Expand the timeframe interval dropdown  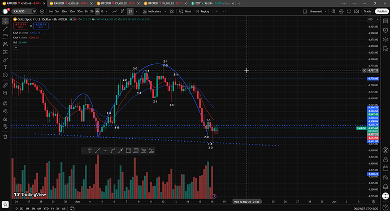click(x=107, y=11)
